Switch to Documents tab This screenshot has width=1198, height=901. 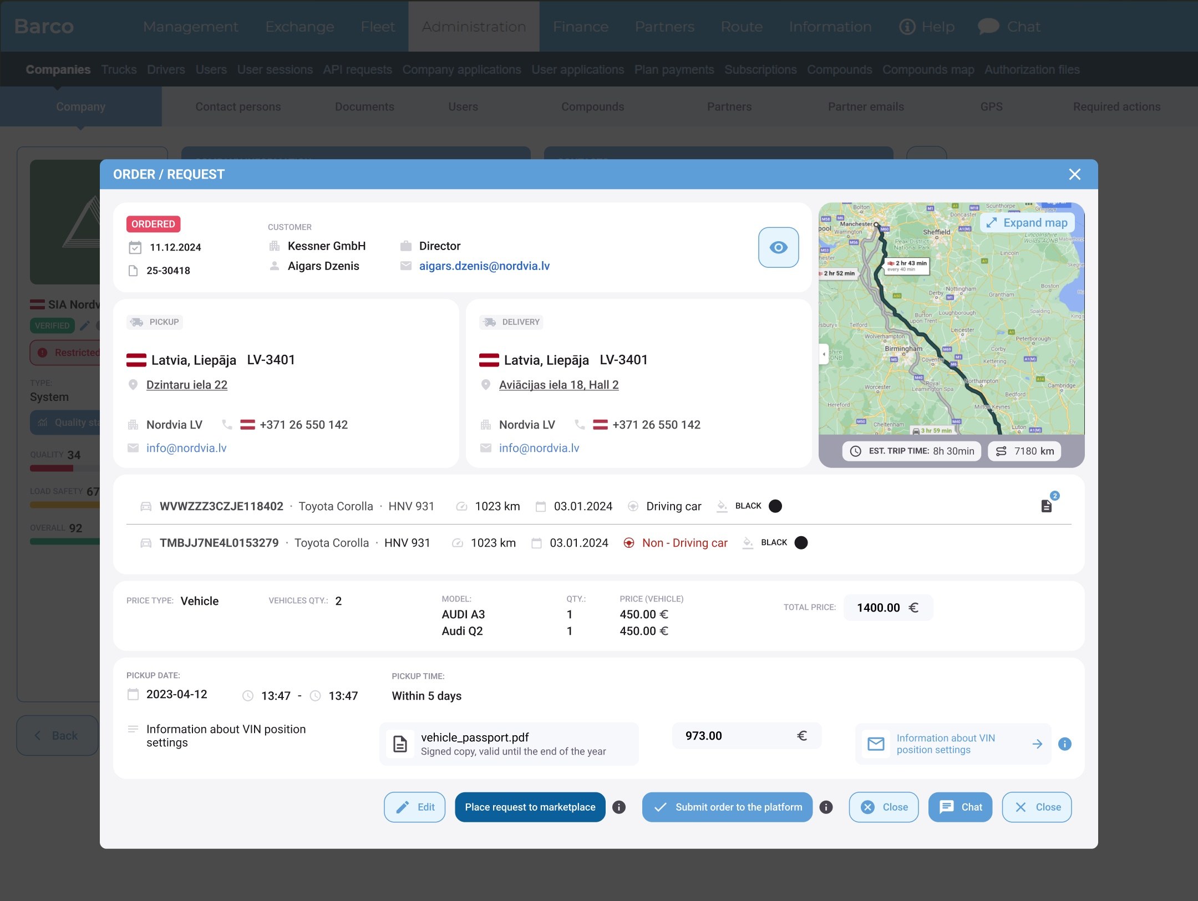coord(364,106)
